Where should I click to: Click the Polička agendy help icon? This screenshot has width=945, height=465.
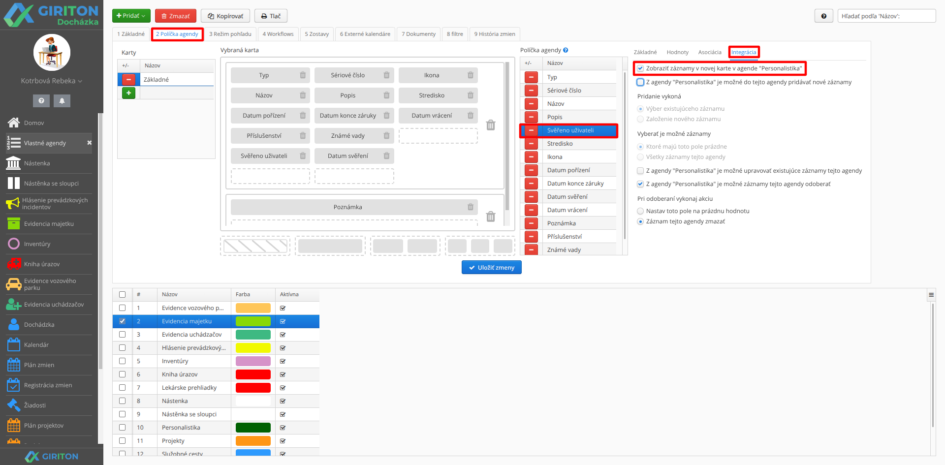566,50
